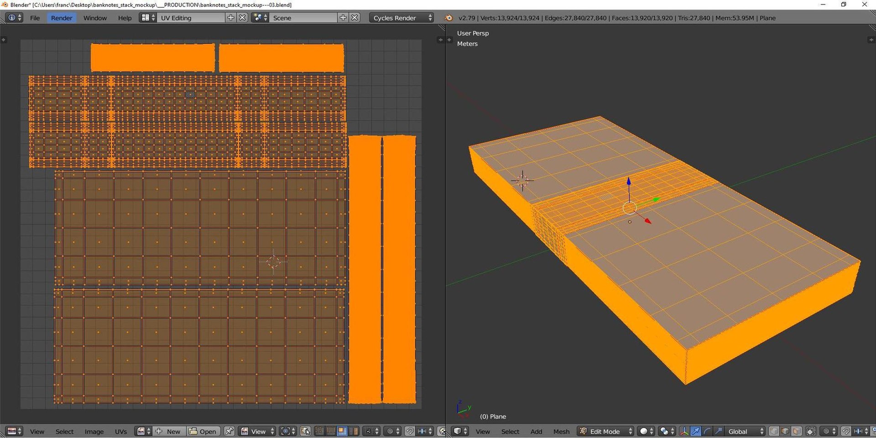Viewport: 876px width, 438px height.
Task: Enable the translate manipulator arrow icon
Action: point(696,431)
